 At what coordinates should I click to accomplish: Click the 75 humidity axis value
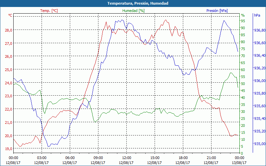tap(243, 49)
